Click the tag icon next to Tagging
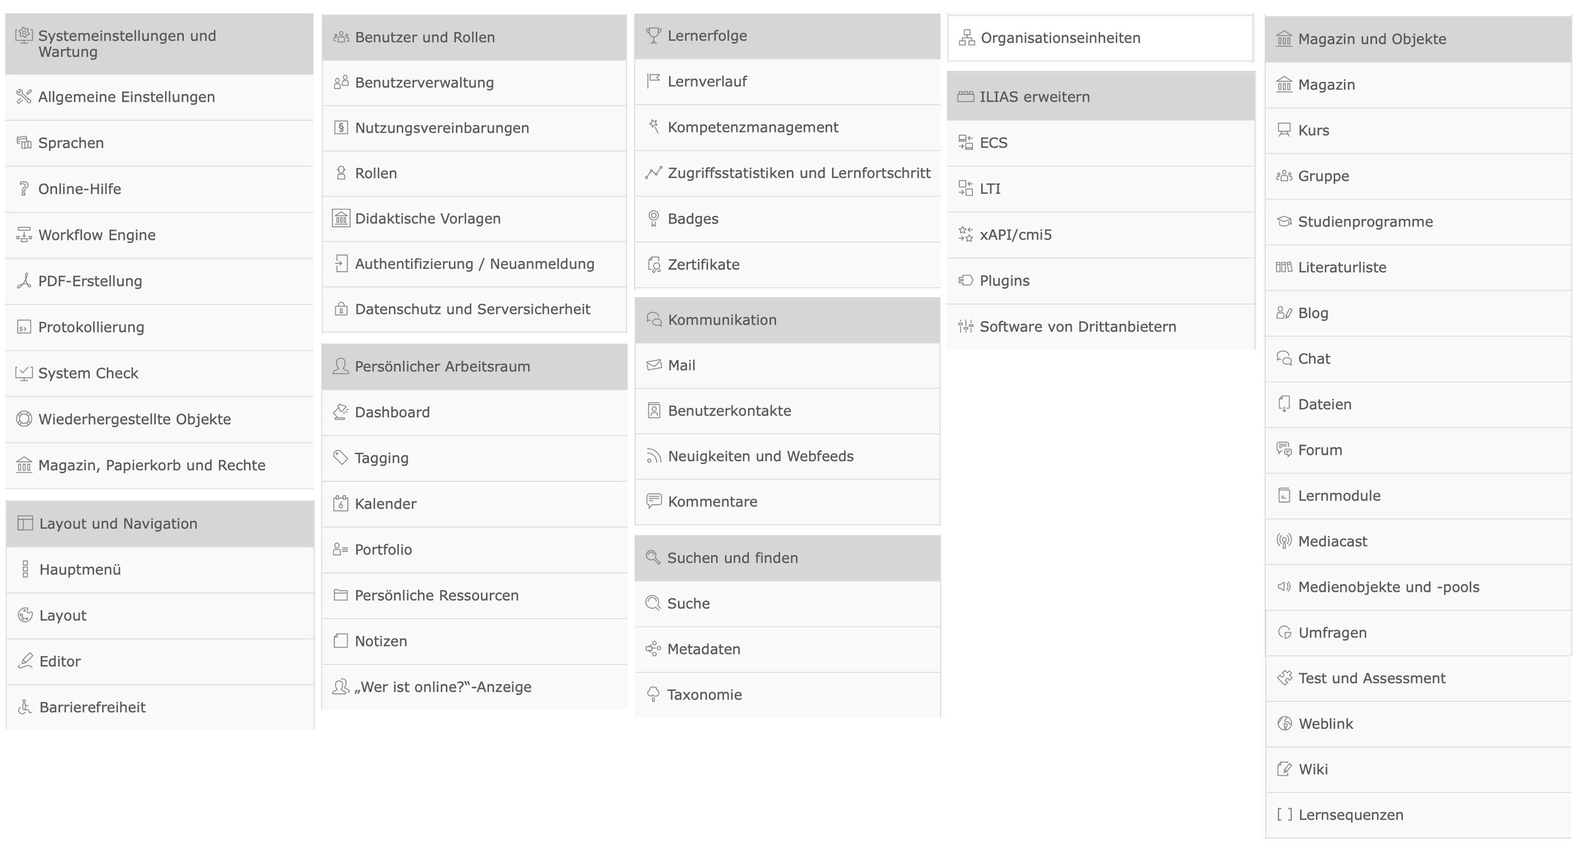The width and height of the screenshot is (1590, 861). point(341,457)
